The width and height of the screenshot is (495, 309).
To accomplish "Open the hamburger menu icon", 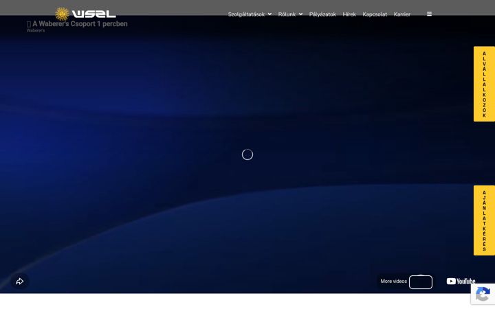I will point(429,14).
